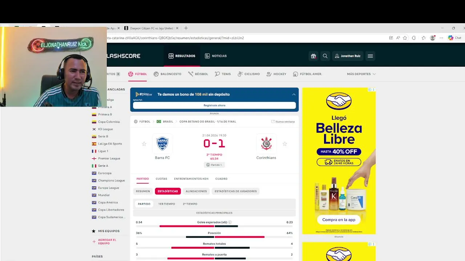Click the Goles esperados stat bar
This screenshot has width=465, height=261.
pyautogui.click(x=214, y=226)
